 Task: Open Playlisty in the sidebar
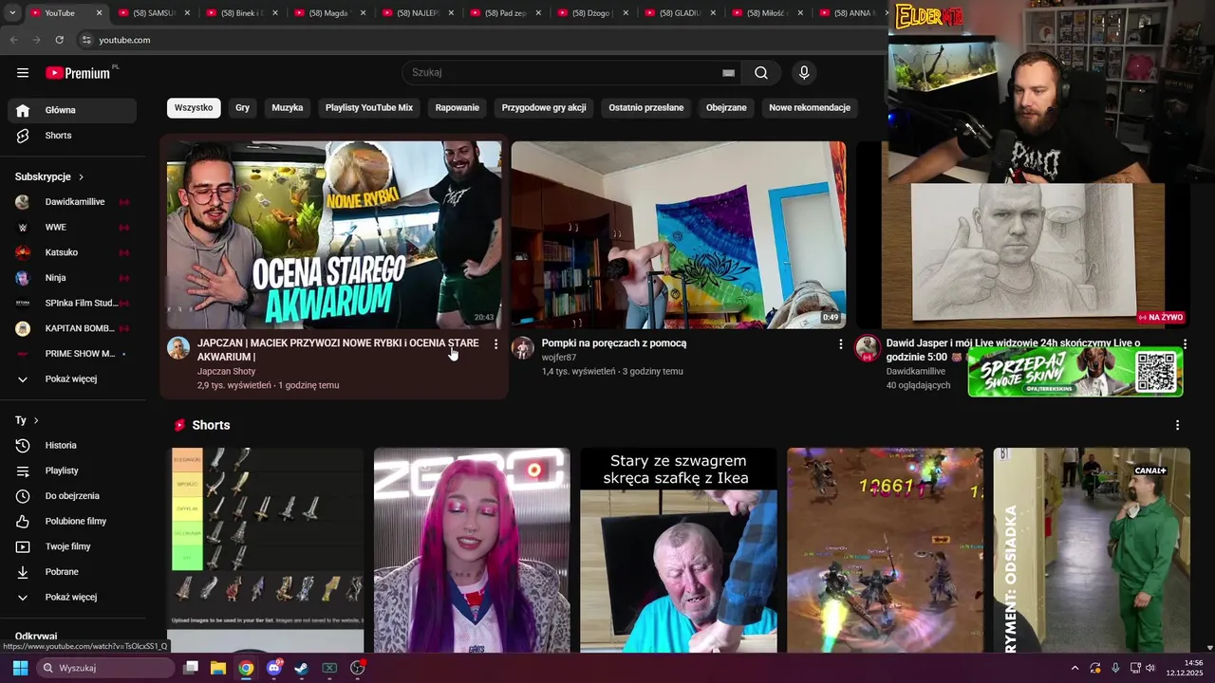72,471
